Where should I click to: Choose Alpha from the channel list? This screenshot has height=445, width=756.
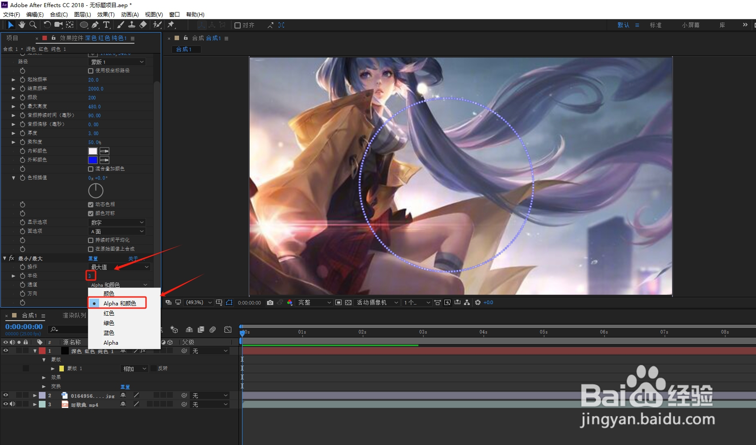pos(124,343)
